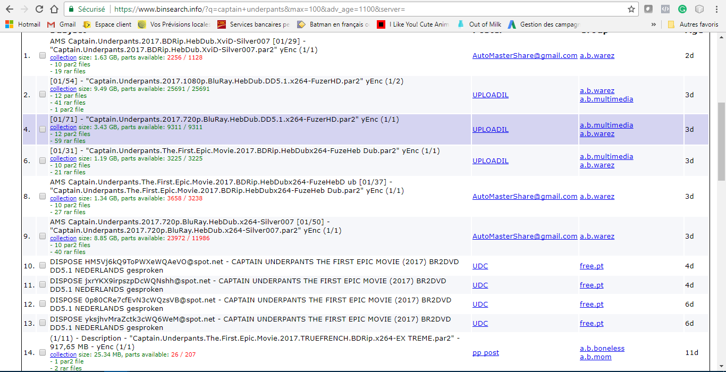Click the vertical page scrollbar thumb
The height and width of the screenshot is (372, 726).
pos(721,141)
